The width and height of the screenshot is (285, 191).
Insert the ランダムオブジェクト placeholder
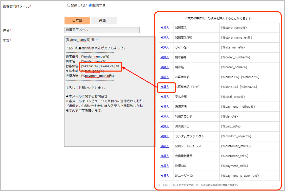point(165,136)
